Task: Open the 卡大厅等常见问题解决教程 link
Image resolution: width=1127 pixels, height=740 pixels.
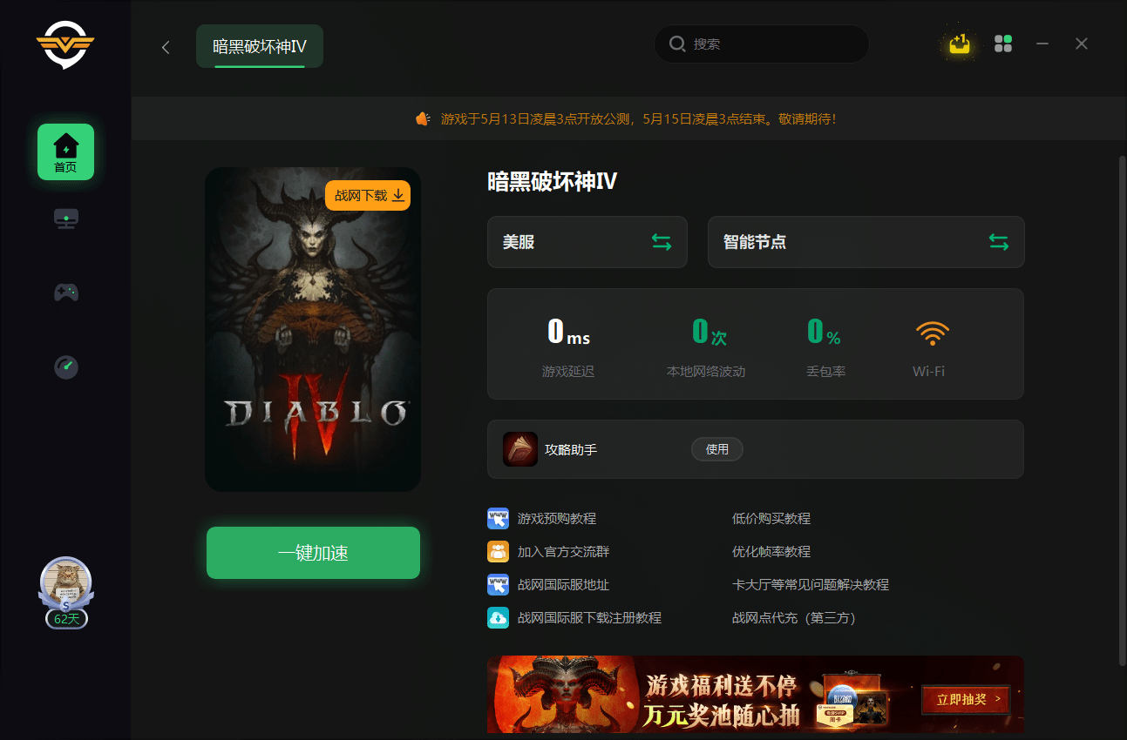Action: click(811, 584)
